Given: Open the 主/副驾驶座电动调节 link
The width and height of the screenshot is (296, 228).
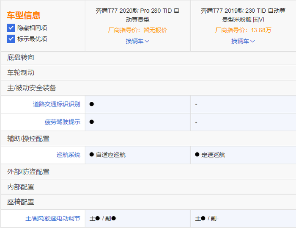Looking at the screenshot, I should click(53, 219).
